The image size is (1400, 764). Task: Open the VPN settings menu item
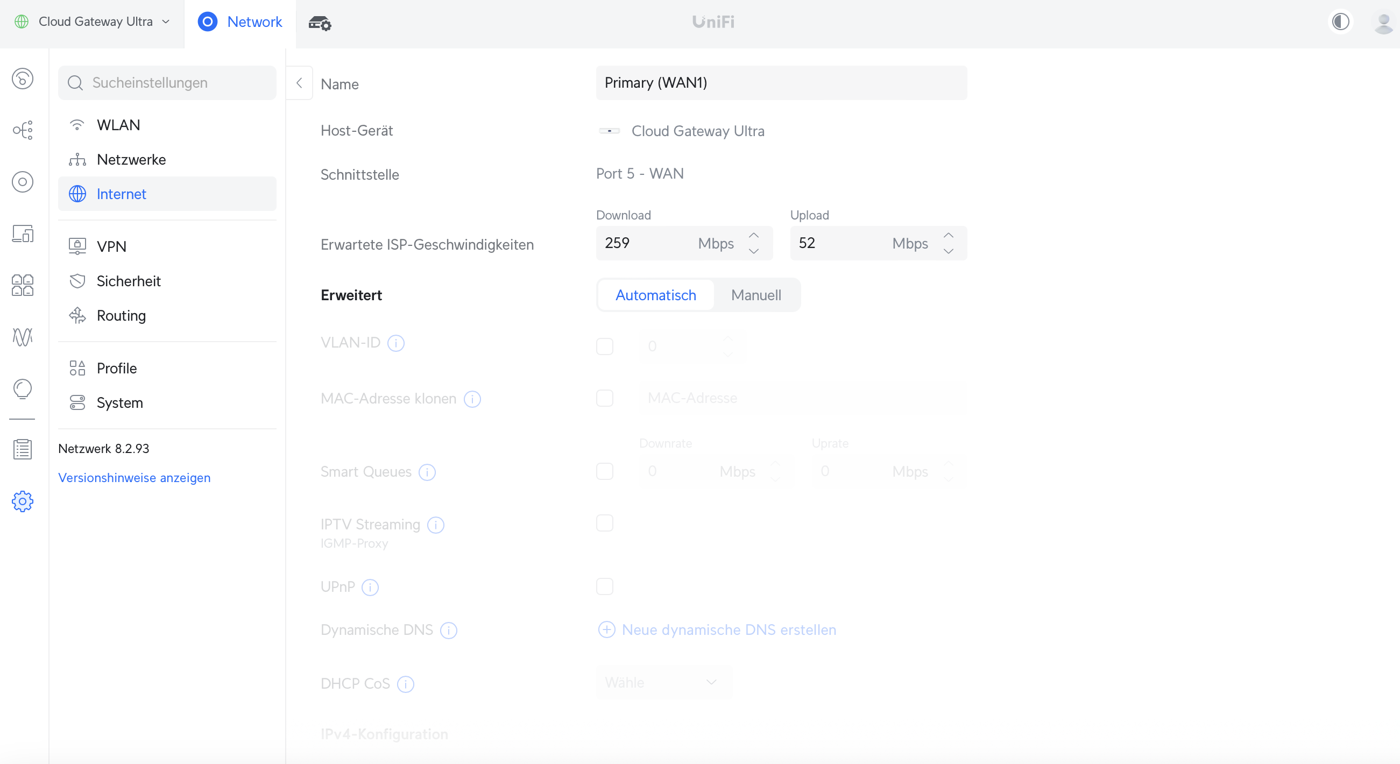(111, 246)
